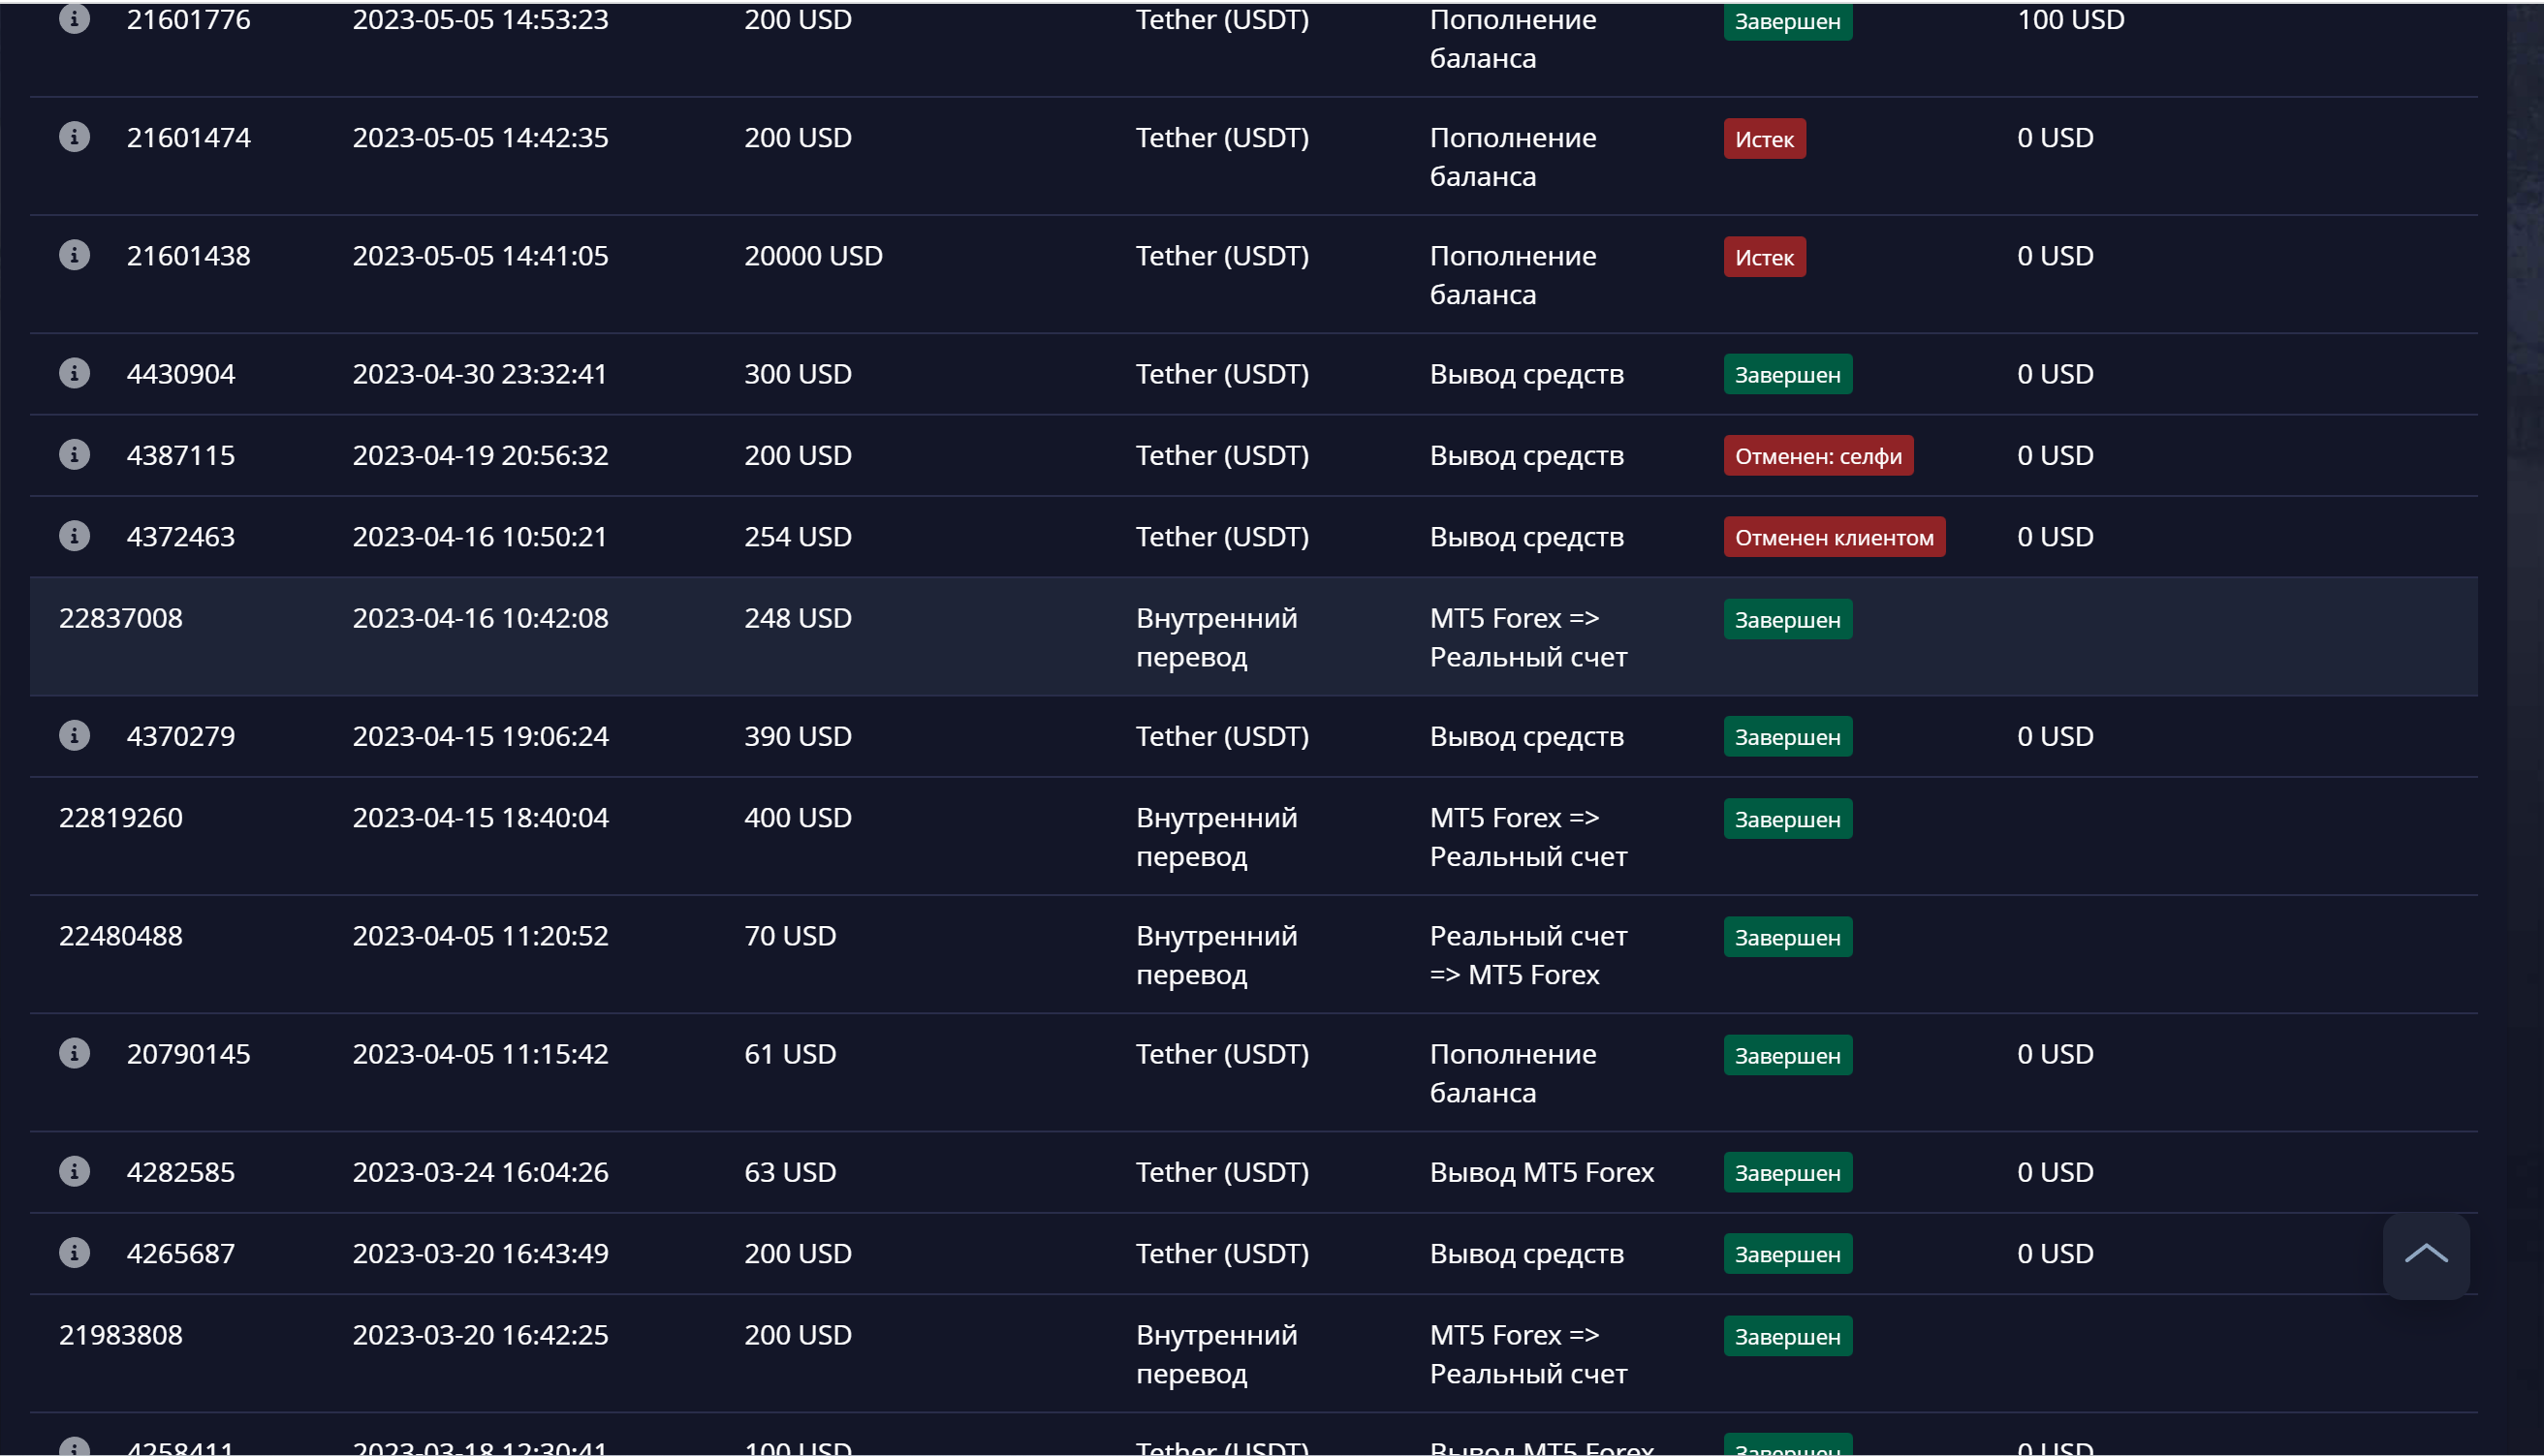Click 'Завершен' badge for 61 USD deposit
2544x1456 pixels.
1787,1055
